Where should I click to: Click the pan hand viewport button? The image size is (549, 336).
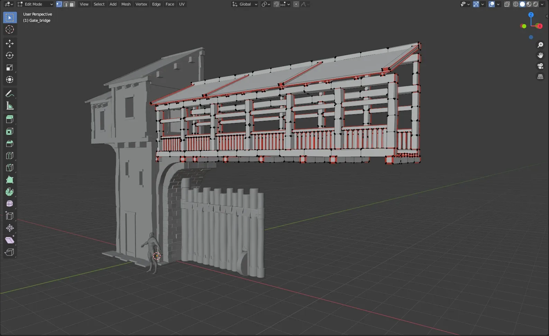(540, 55)
